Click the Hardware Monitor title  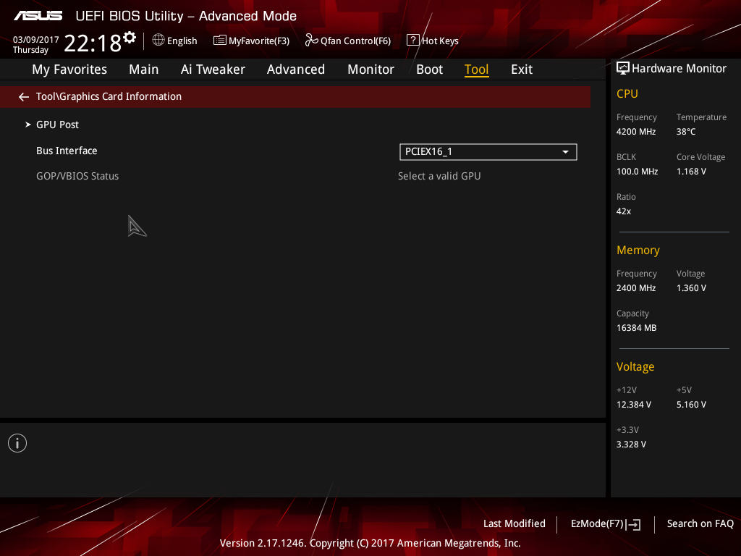click(x=679, y=69)
